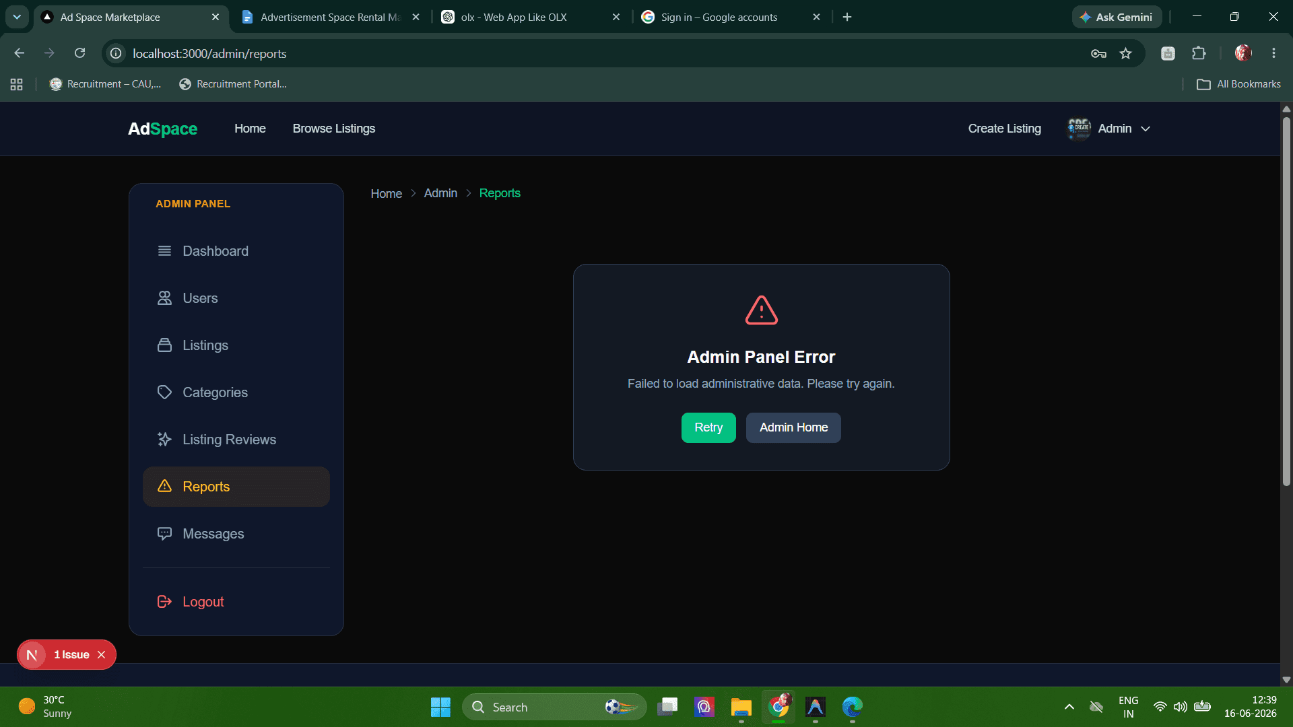
Task: Click the Categories tag icon
Action: [164, 392]
